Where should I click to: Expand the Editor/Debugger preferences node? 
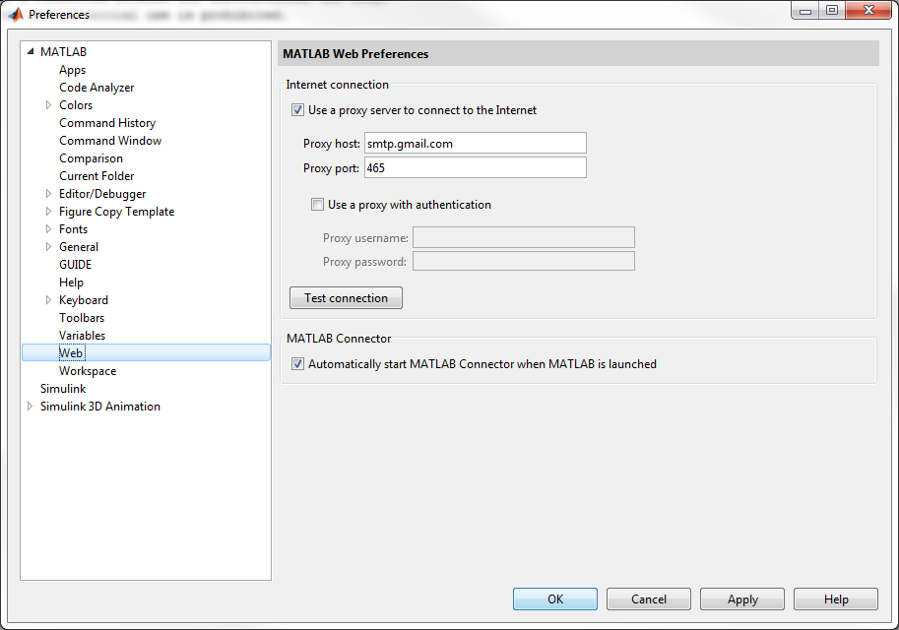point(49,194)
